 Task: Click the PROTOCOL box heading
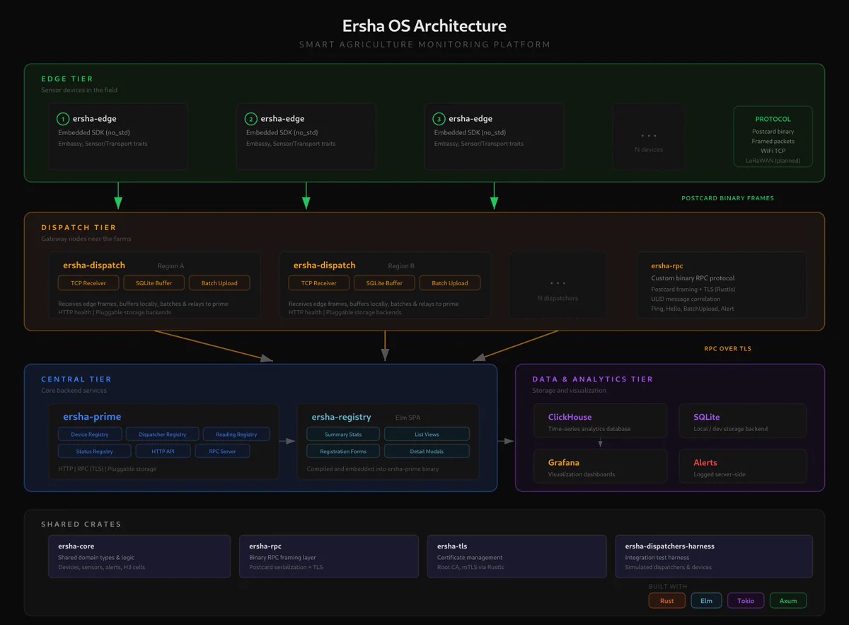[773, 119]
